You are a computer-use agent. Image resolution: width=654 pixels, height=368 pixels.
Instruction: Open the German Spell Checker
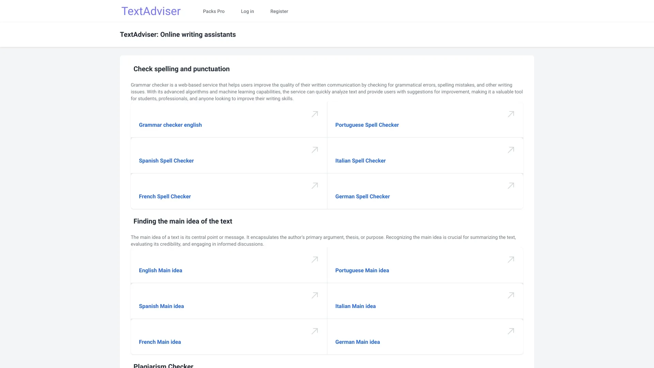[362, 196]
